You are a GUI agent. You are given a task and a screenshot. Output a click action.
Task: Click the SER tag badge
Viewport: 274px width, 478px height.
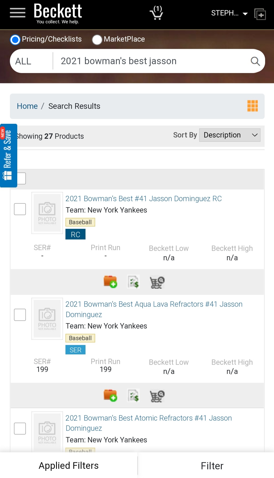pyautogui.click(x=75, y=350)
